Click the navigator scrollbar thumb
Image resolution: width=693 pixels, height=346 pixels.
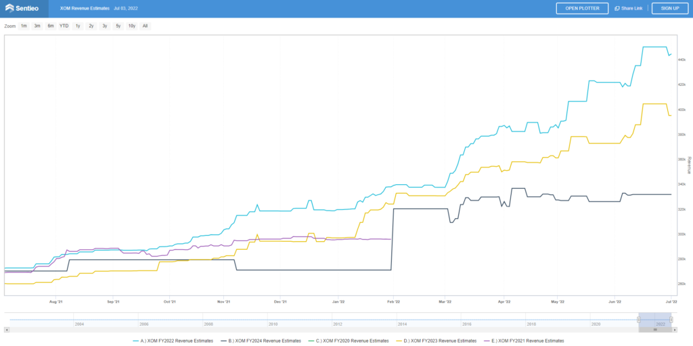[655, 330]
